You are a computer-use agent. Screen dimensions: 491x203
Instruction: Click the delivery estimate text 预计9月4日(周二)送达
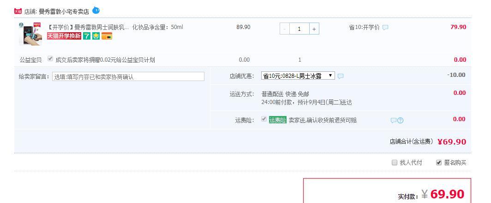[x=325, y=103]
